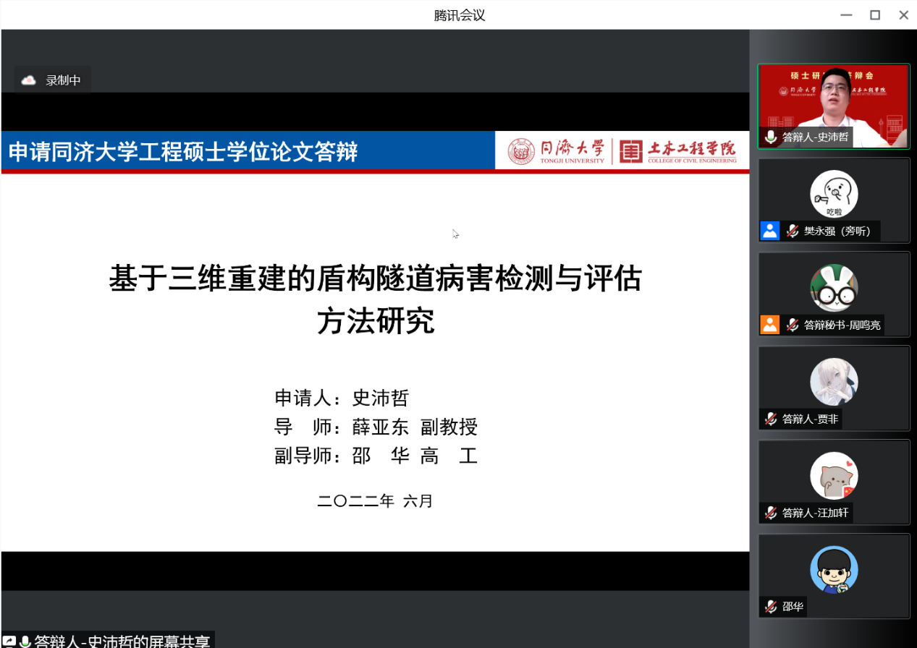This screenshot has height=648, width=917.
Task: Click the muted microphone icon of 樊永强（旁听）
Action: 793,231
